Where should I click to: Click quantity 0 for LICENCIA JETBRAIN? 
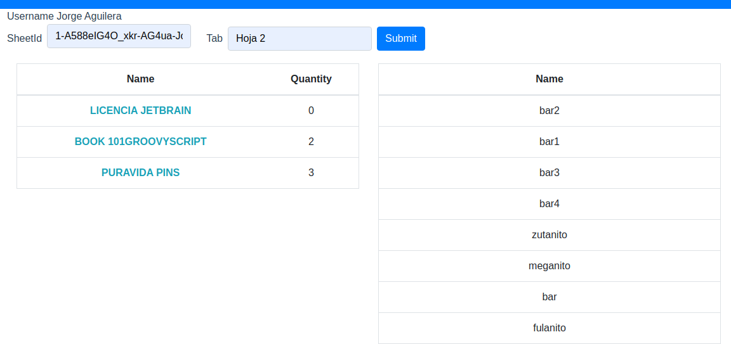pos(311,110)
